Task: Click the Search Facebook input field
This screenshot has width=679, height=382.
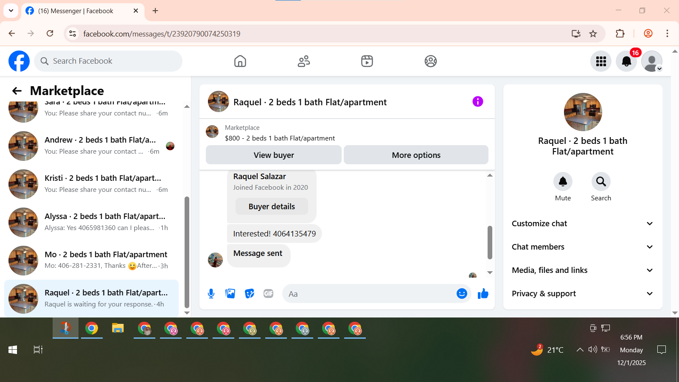Action: pyautogui.click(x=108, y=61)
